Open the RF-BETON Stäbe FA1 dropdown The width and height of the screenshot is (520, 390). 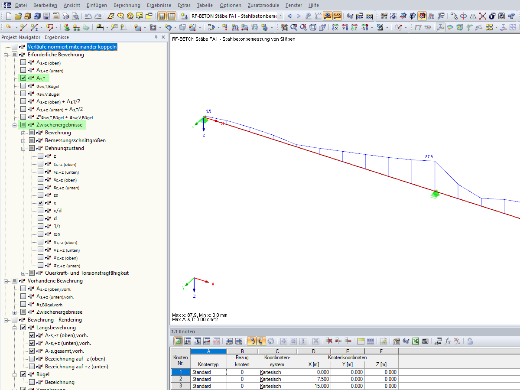[280, 16]
